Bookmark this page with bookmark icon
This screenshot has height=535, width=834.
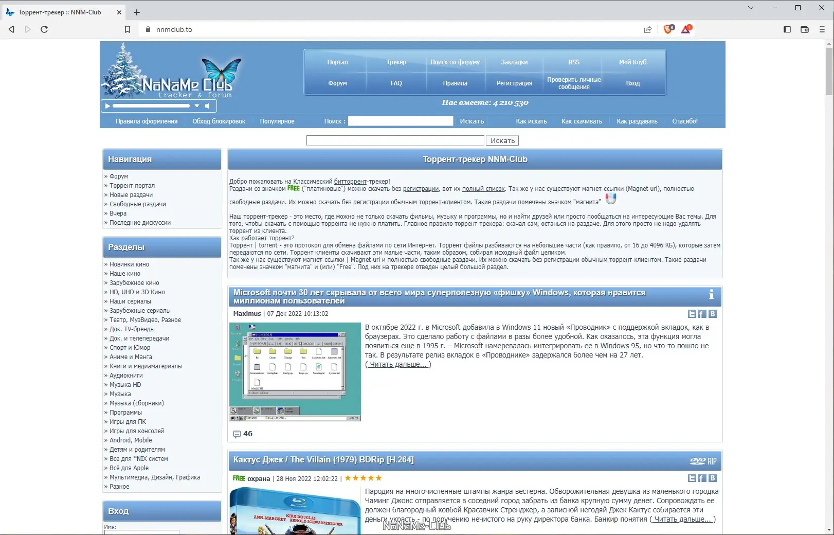coord(128,29)
